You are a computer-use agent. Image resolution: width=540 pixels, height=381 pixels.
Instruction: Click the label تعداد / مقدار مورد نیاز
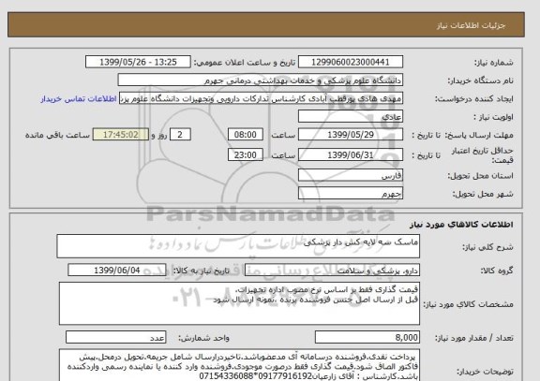click(474, 338)
